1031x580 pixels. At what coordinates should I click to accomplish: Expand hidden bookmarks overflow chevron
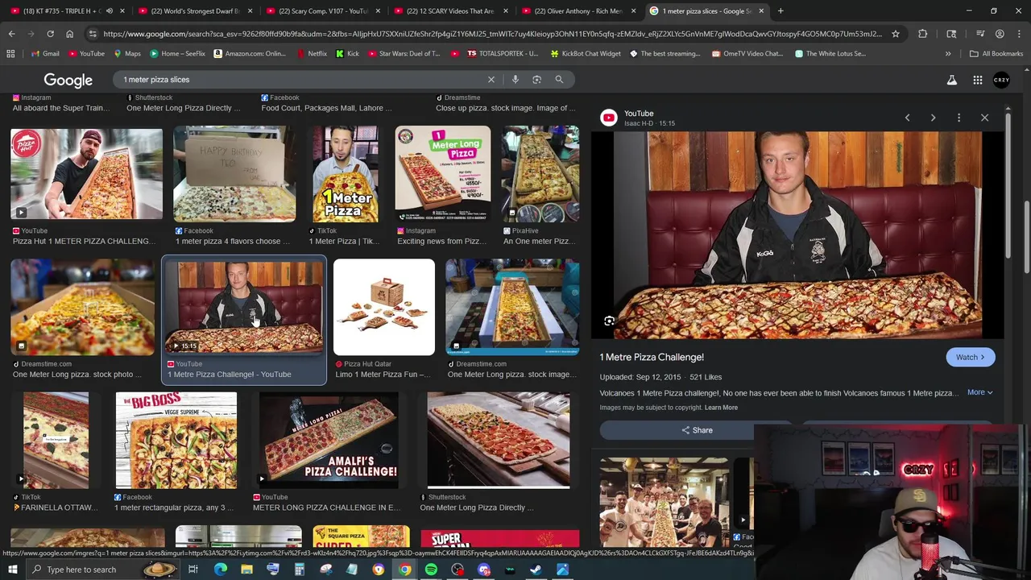(948, 54)
